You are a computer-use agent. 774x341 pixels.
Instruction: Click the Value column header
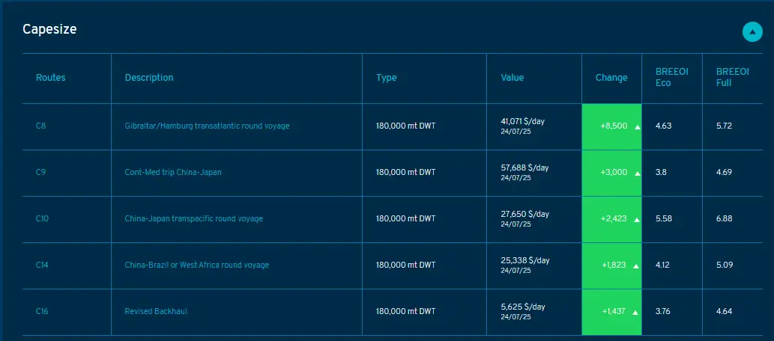(513, 78)
